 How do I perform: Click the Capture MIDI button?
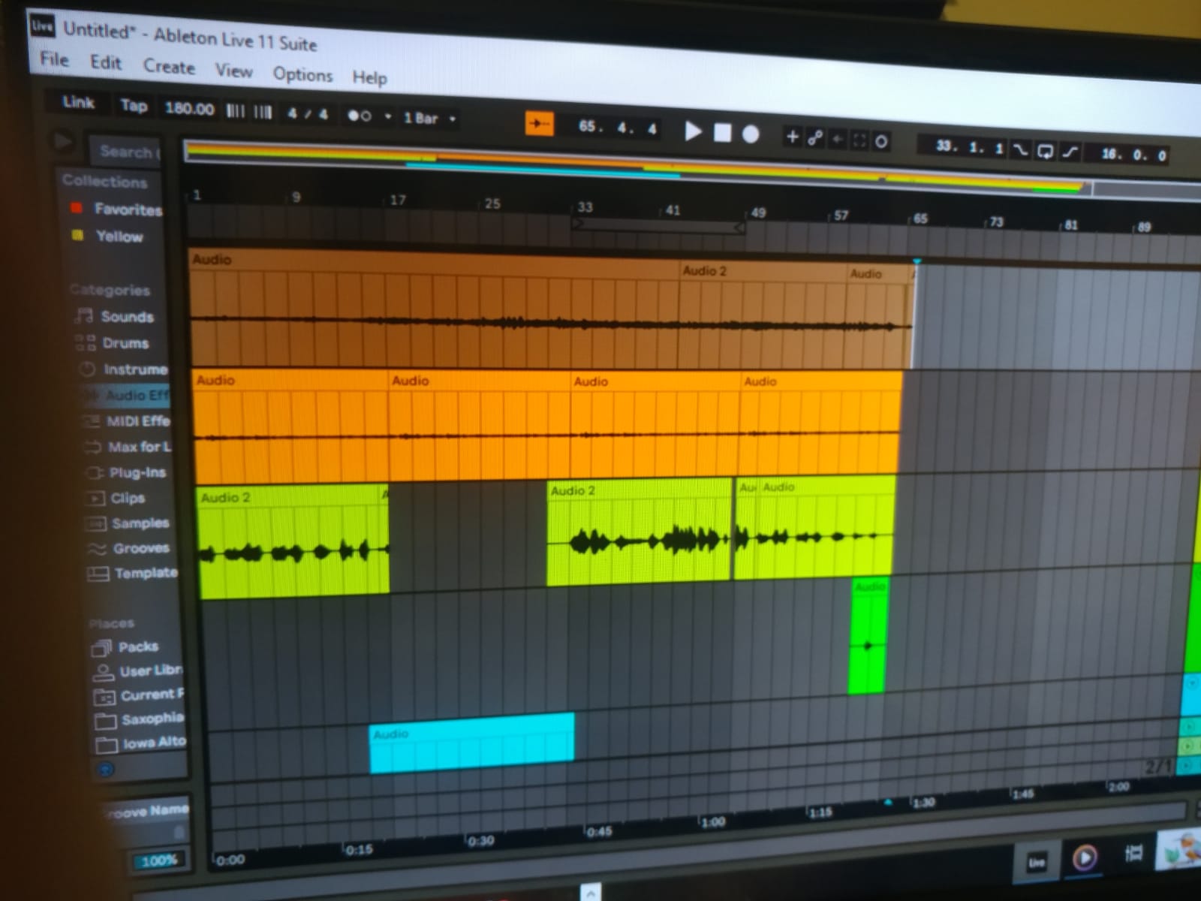click(x=859, y=140)
